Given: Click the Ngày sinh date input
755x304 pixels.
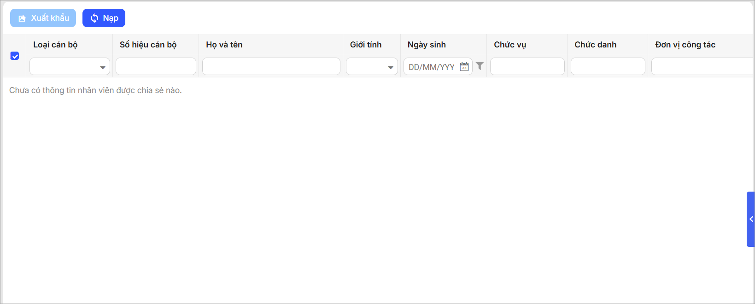Looking at the screenshot, I should [432, 67].
